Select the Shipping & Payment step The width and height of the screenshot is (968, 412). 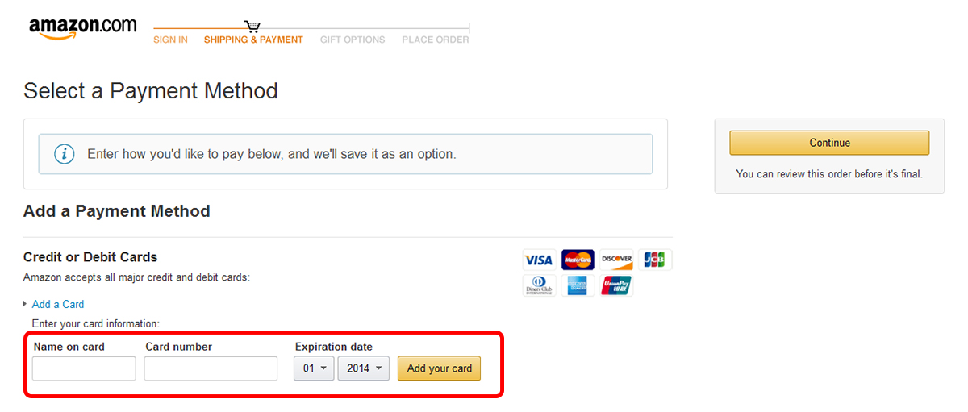click(x=253, y=40)
